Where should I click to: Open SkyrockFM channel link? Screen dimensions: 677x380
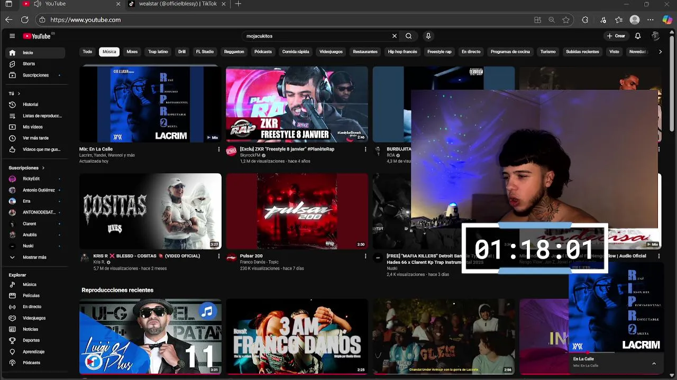point(250,156)
